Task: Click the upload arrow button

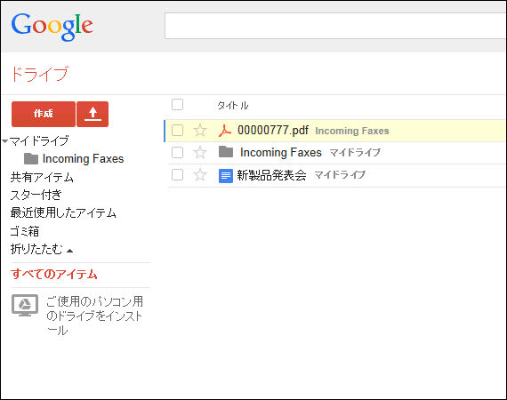Action: pyautogui.click(x=93, y=114)
